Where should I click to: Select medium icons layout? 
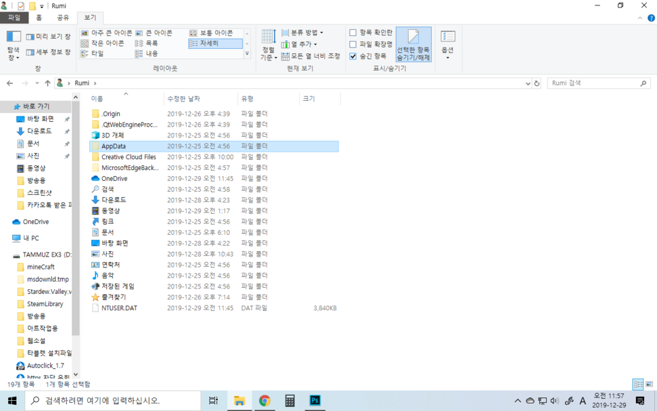coord(212,33)
